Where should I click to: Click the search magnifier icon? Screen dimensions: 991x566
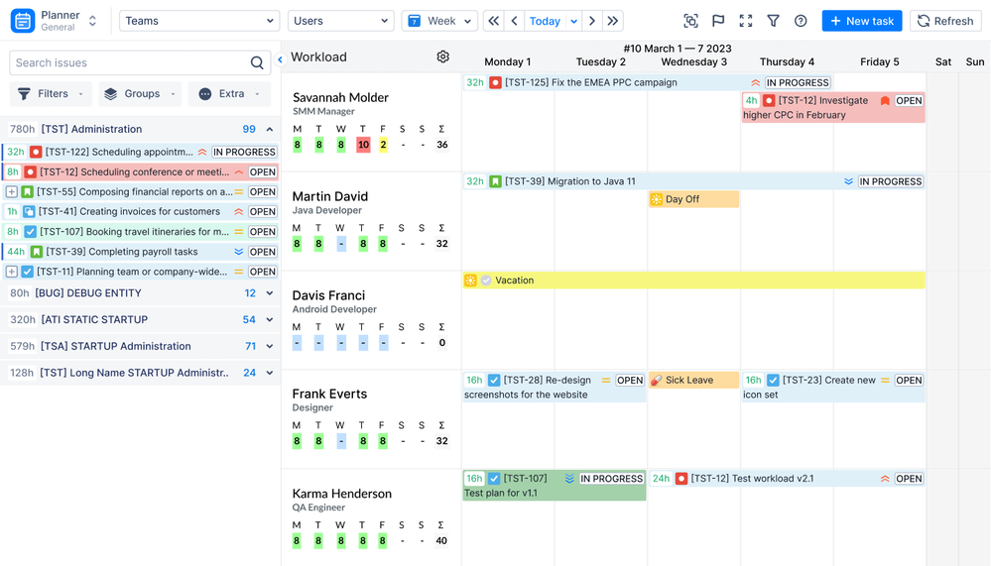point(257,62)
